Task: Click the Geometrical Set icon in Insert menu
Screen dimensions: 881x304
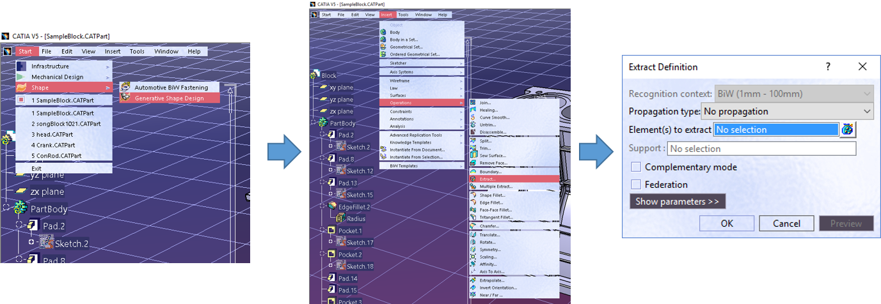Action: [x=384, y=47]
